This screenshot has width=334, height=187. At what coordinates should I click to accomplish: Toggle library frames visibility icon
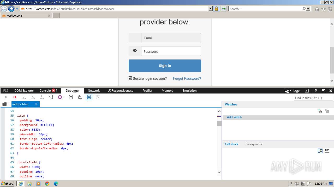[320, 151]
